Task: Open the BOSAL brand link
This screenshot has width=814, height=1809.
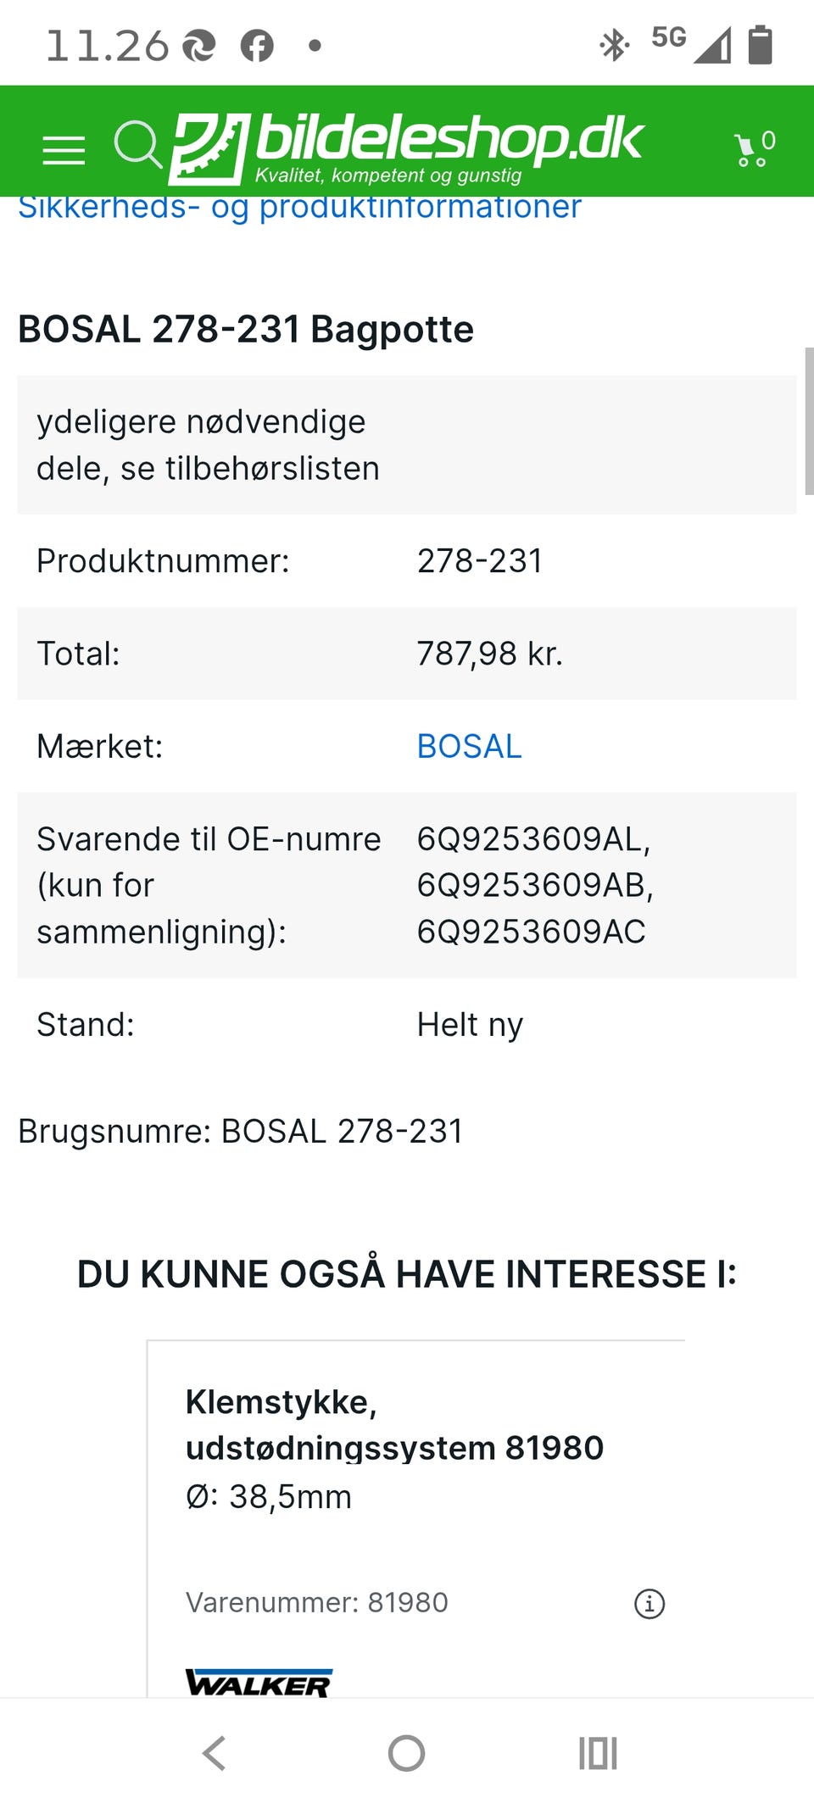Action: point(469,746)
